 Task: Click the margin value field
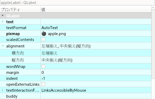click(x=96, y=73)
